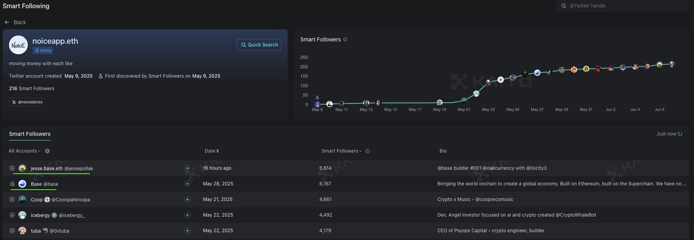Open Quick Search for noiceapp.eth
Viewport: 694px width, 240px height.
[259, 44]
